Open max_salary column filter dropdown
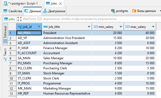Viewport: 161px width, 98px height. click(x=153, y=27)
